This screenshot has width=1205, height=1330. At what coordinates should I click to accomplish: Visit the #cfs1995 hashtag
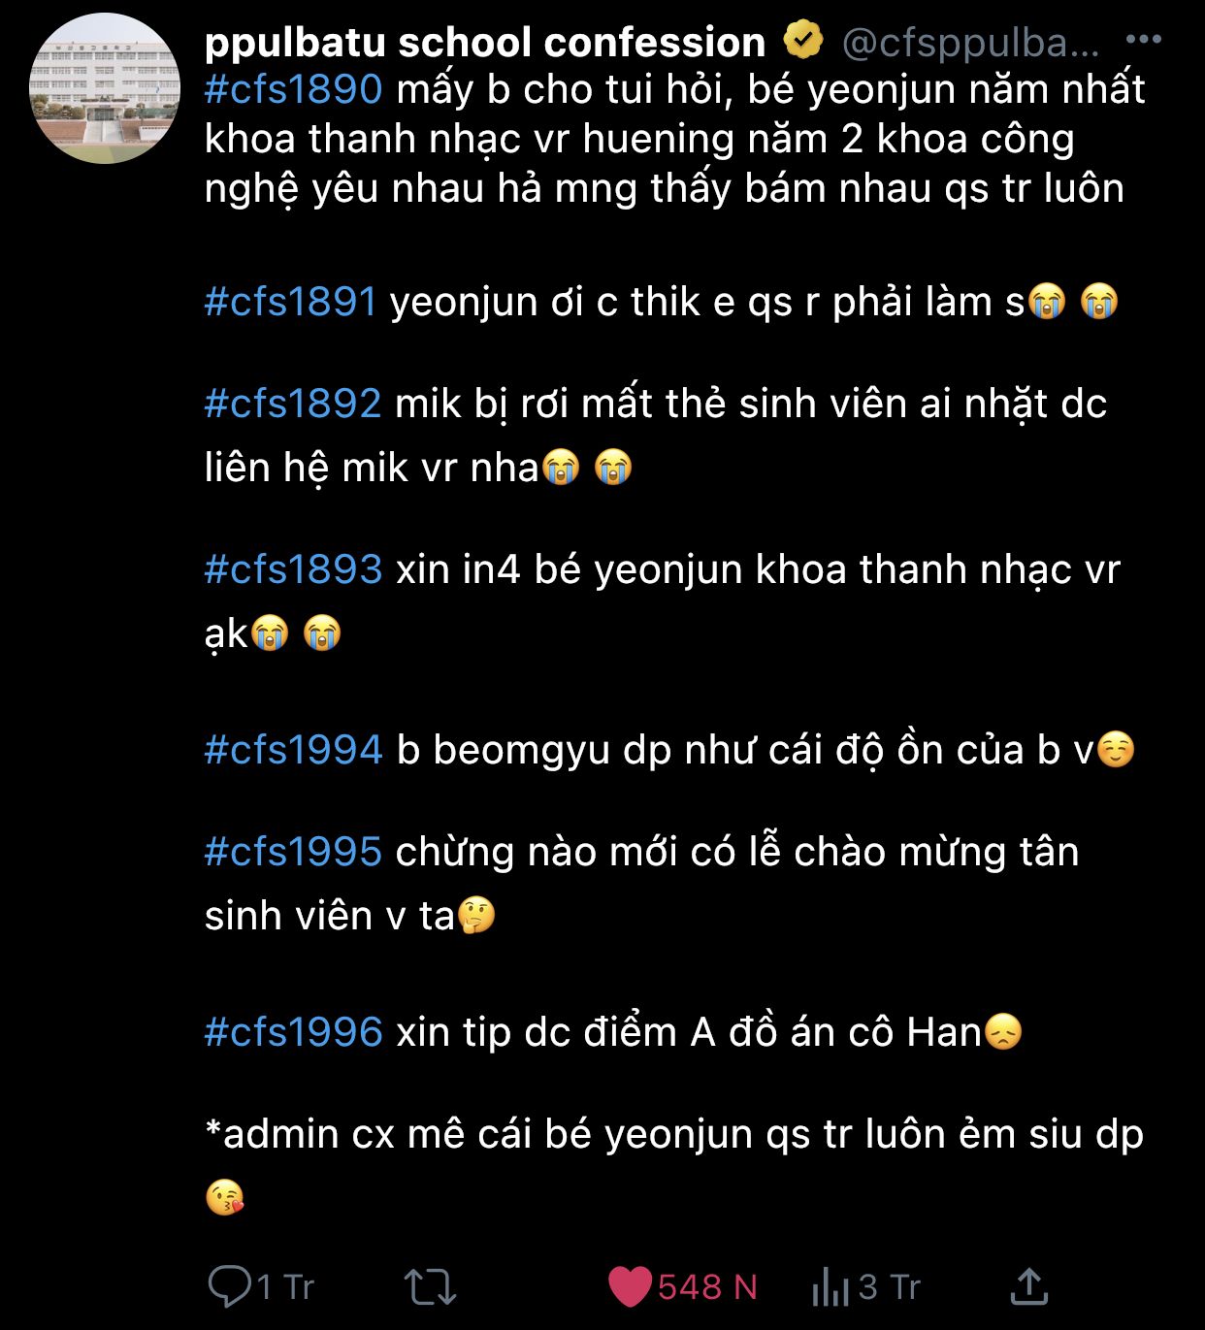pos(293,852)
